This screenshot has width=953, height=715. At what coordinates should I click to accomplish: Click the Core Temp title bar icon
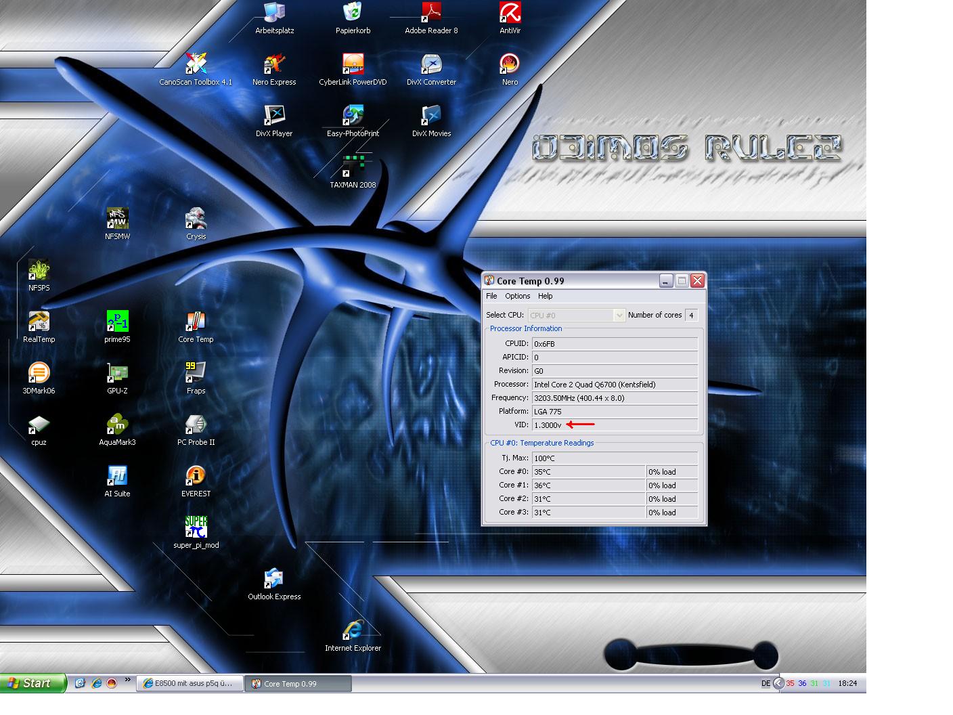pos(489,281)
